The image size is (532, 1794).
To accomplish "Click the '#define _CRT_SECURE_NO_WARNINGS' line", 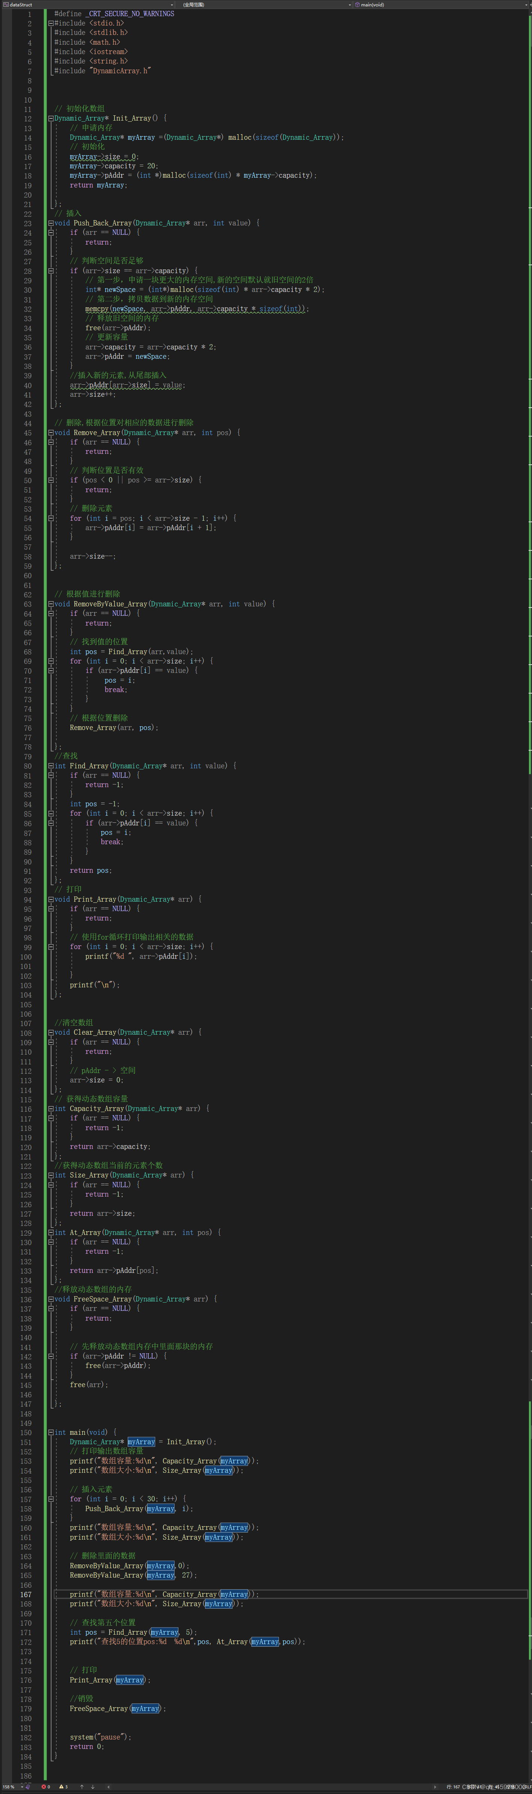I will click(x=114, y=13).
